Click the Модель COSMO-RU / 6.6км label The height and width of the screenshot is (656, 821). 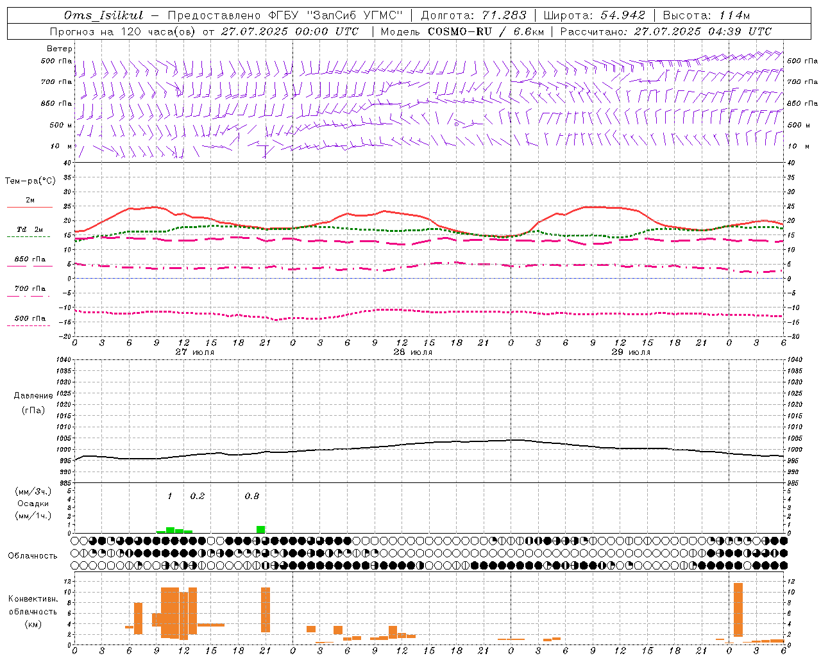461,31
